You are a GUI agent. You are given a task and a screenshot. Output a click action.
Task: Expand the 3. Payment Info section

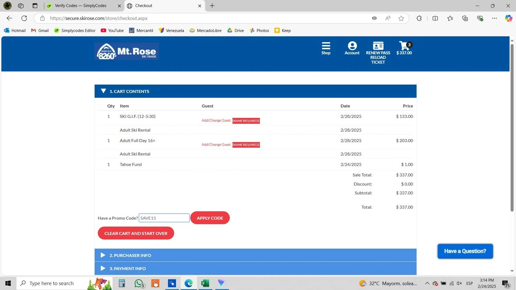(x=255, y=268)
